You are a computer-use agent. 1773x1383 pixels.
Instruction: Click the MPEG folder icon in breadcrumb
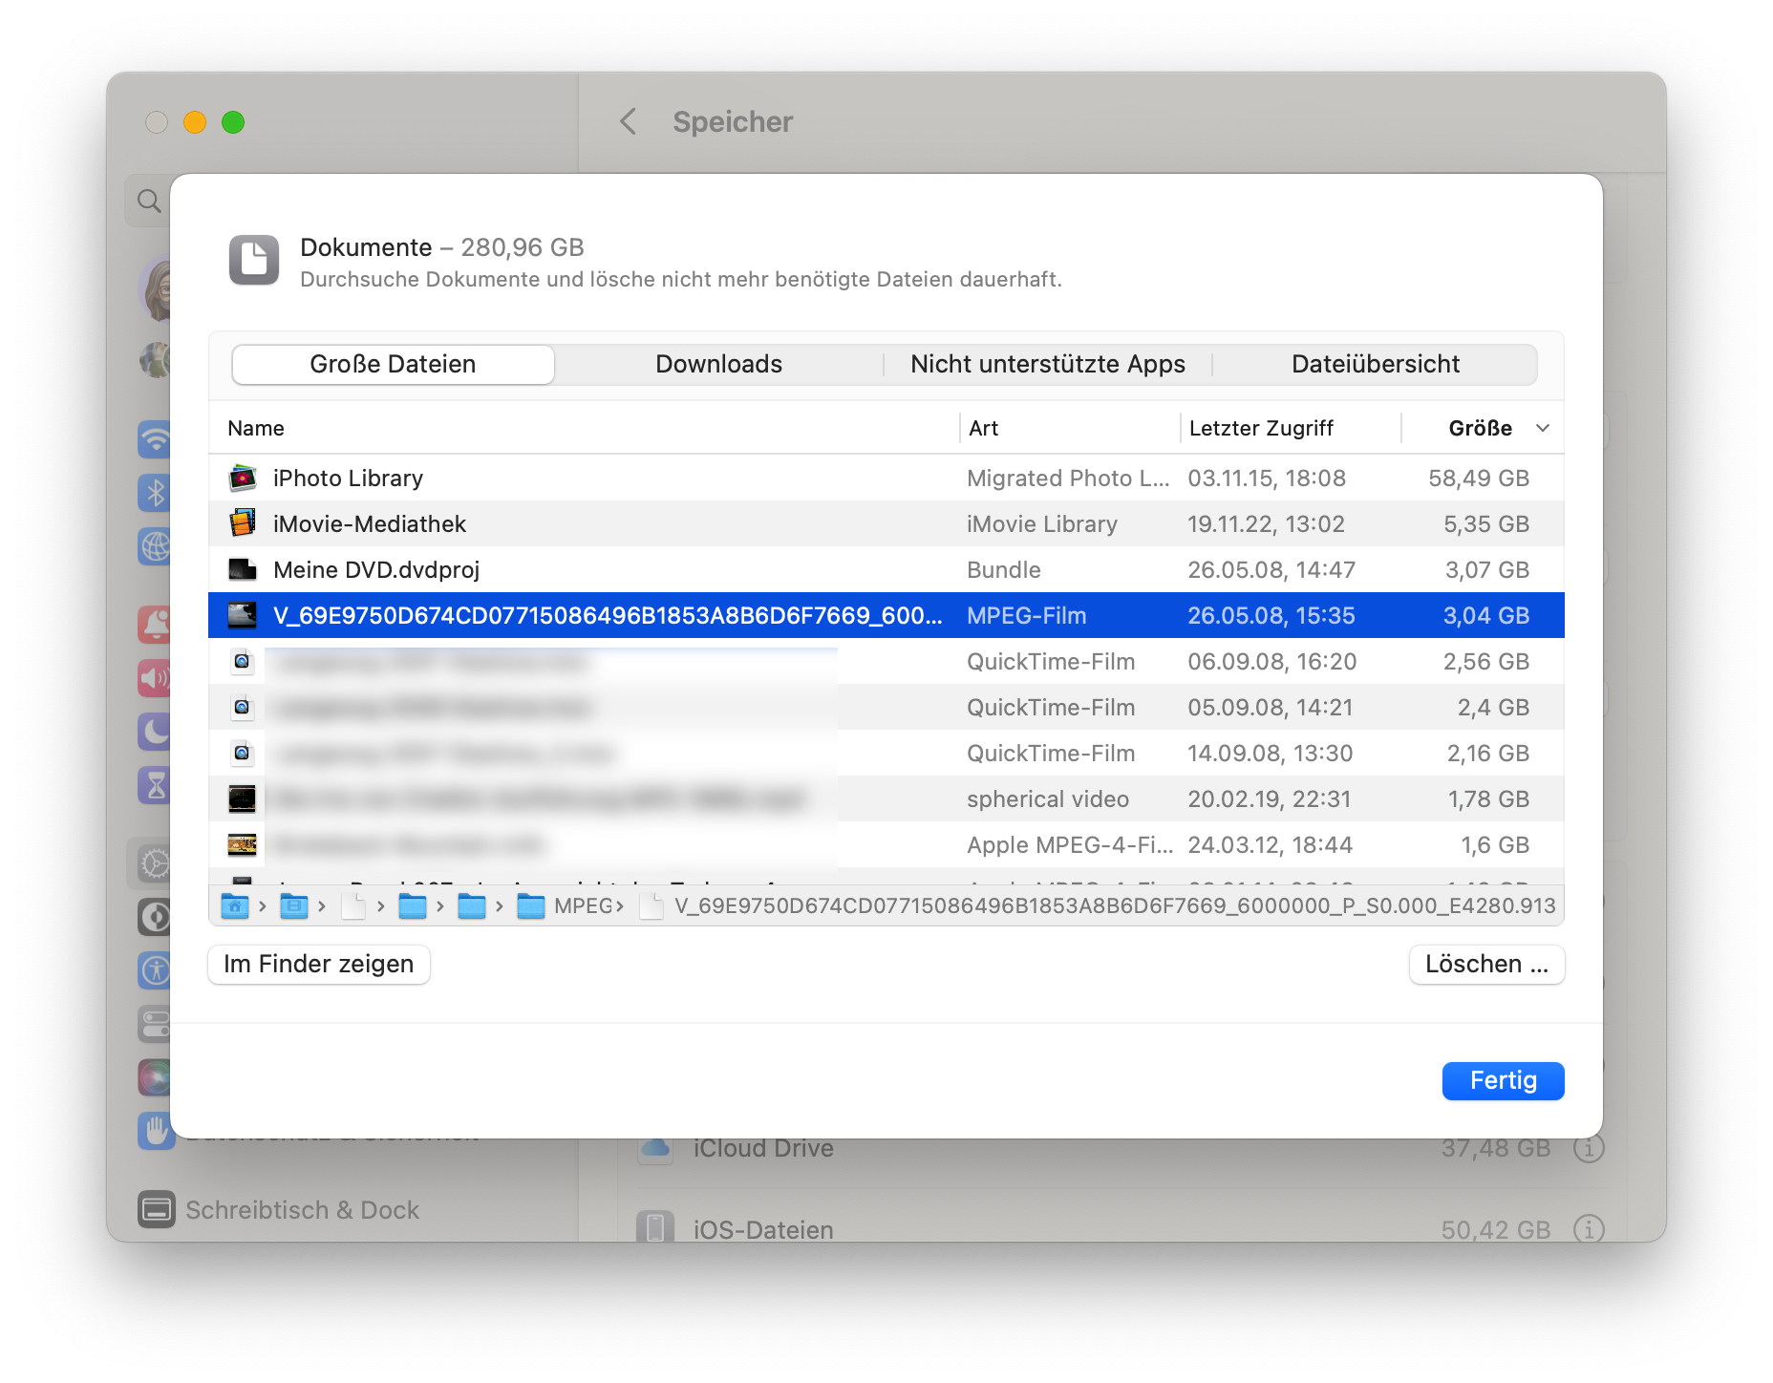click(x=532, y=905)
